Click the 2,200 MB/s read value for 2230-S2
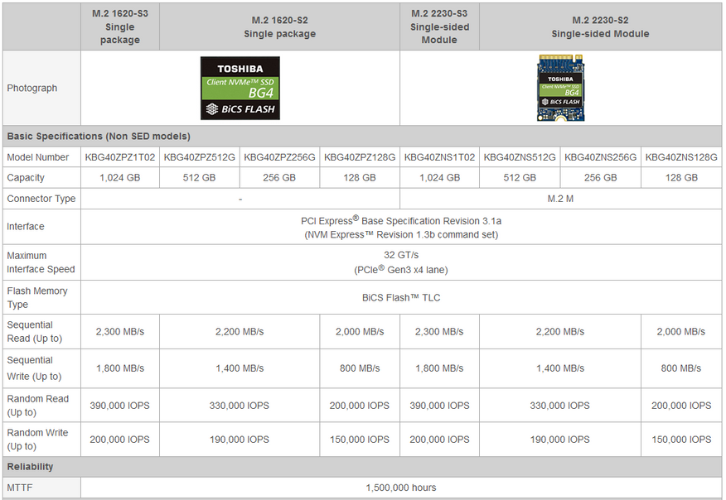 click(560, 332)
